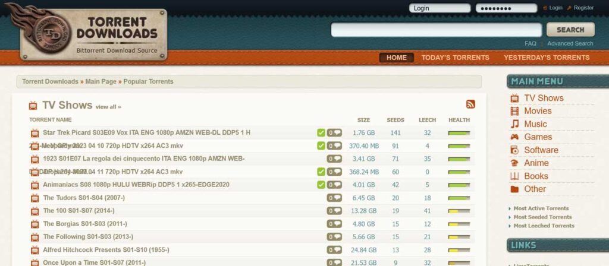Open torrent Once Upon a Time S01-S07
Viewport: 609px width, 266px height.
(x=94, y=262)
